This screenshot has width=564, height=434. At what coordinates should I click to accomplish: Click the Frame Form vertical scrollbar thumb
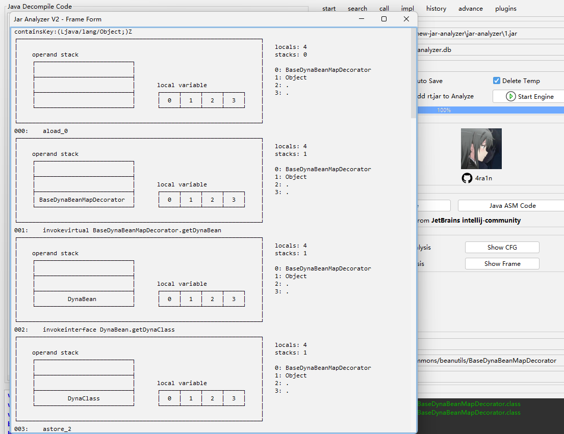[413, 73]
